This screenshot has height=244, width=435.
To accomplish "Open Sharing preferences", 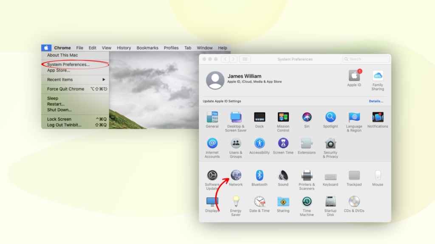I will [283, 204].
